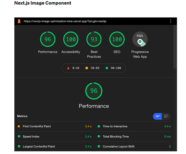Click the Lighthouse logo icon in the report header
Screen dimensions: 186x154
[19, 21]
